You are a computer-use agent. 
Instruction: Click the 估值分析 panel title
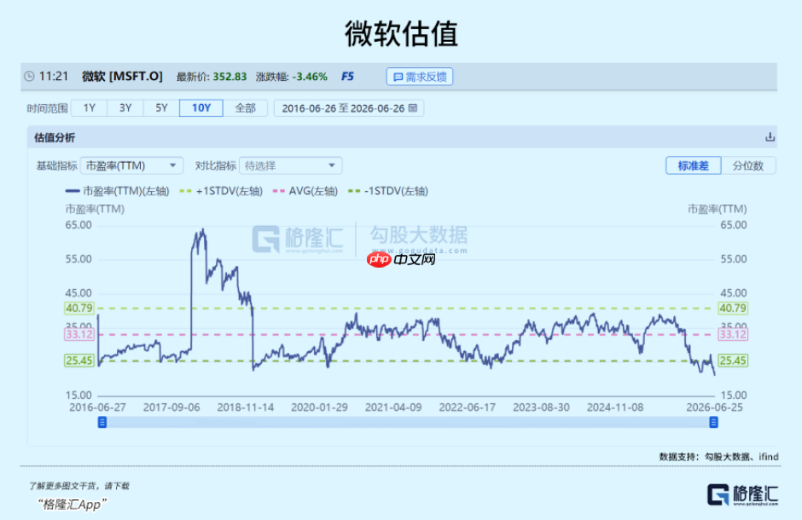click(55, 137)
